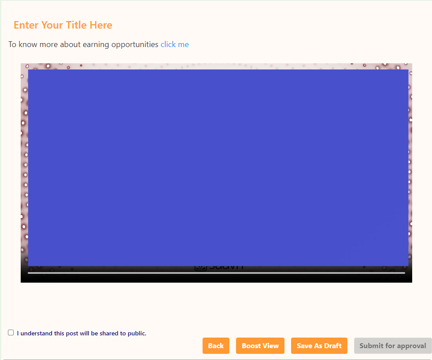Click the black control strip below the video
The height and width of the screenshot is (360, 432).
click(x=216, y=278)
